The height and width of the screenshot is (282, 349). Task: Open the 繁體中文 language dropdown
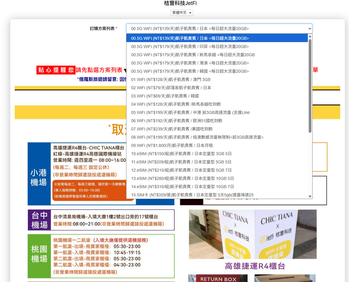(x=182, y=13)
